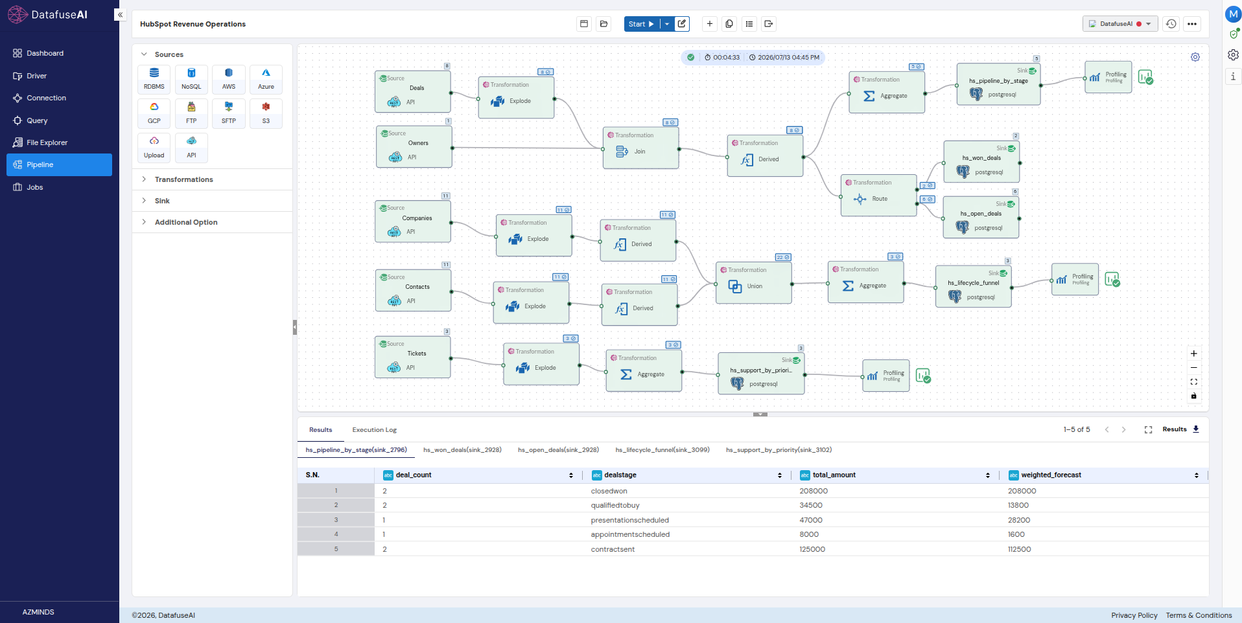
Task: Switch to the Results tab
Action: point(320,430)
